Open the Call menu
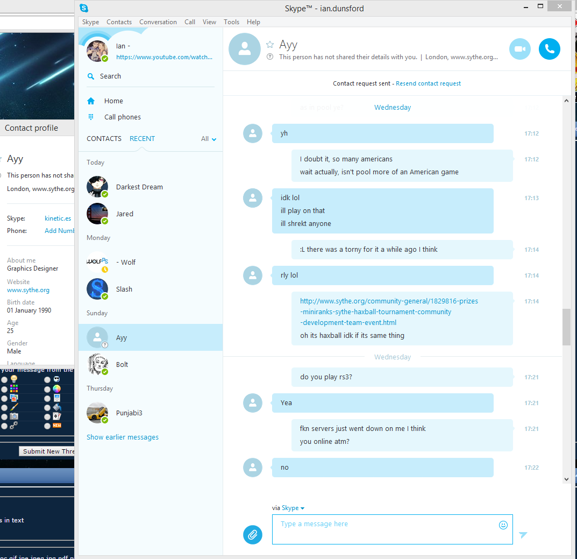The height and width of the screenshot is (559, 577). (190, 22)
